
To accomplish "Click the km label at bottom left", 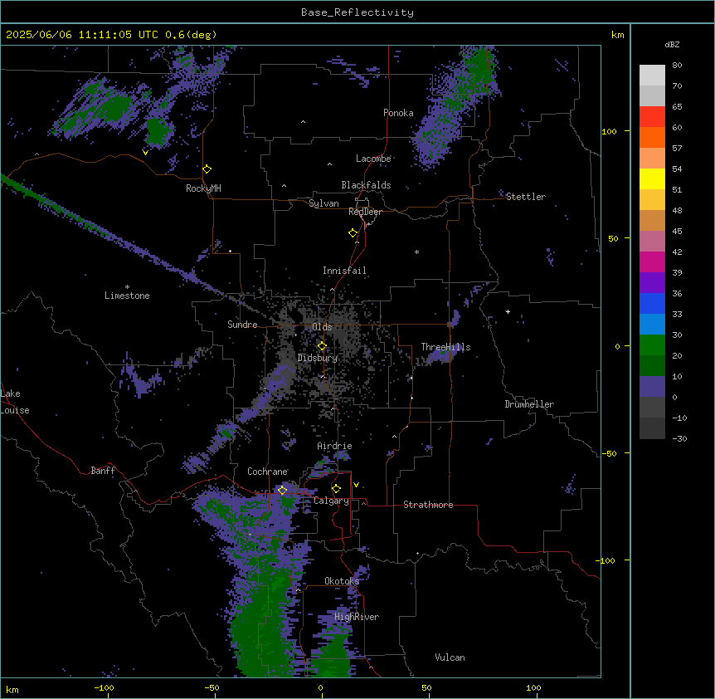I will 12,689.
